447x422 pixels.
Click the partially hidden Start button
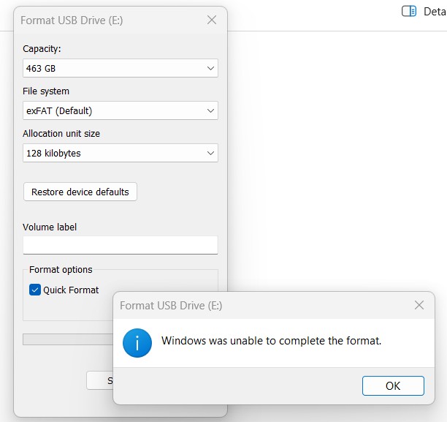point(100,380)
